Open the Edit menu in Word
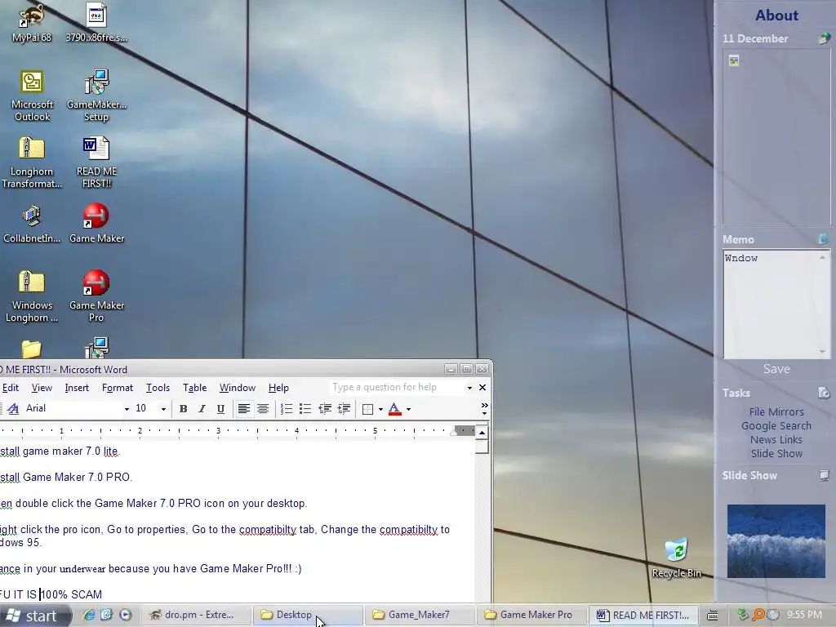Viewport: 836px width, 627px height. (x=11, y=388)
